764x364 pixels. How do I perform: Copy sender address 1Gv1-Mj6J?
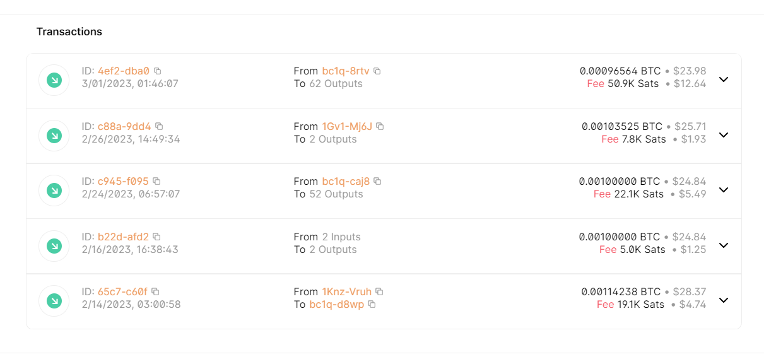[380, 126]
